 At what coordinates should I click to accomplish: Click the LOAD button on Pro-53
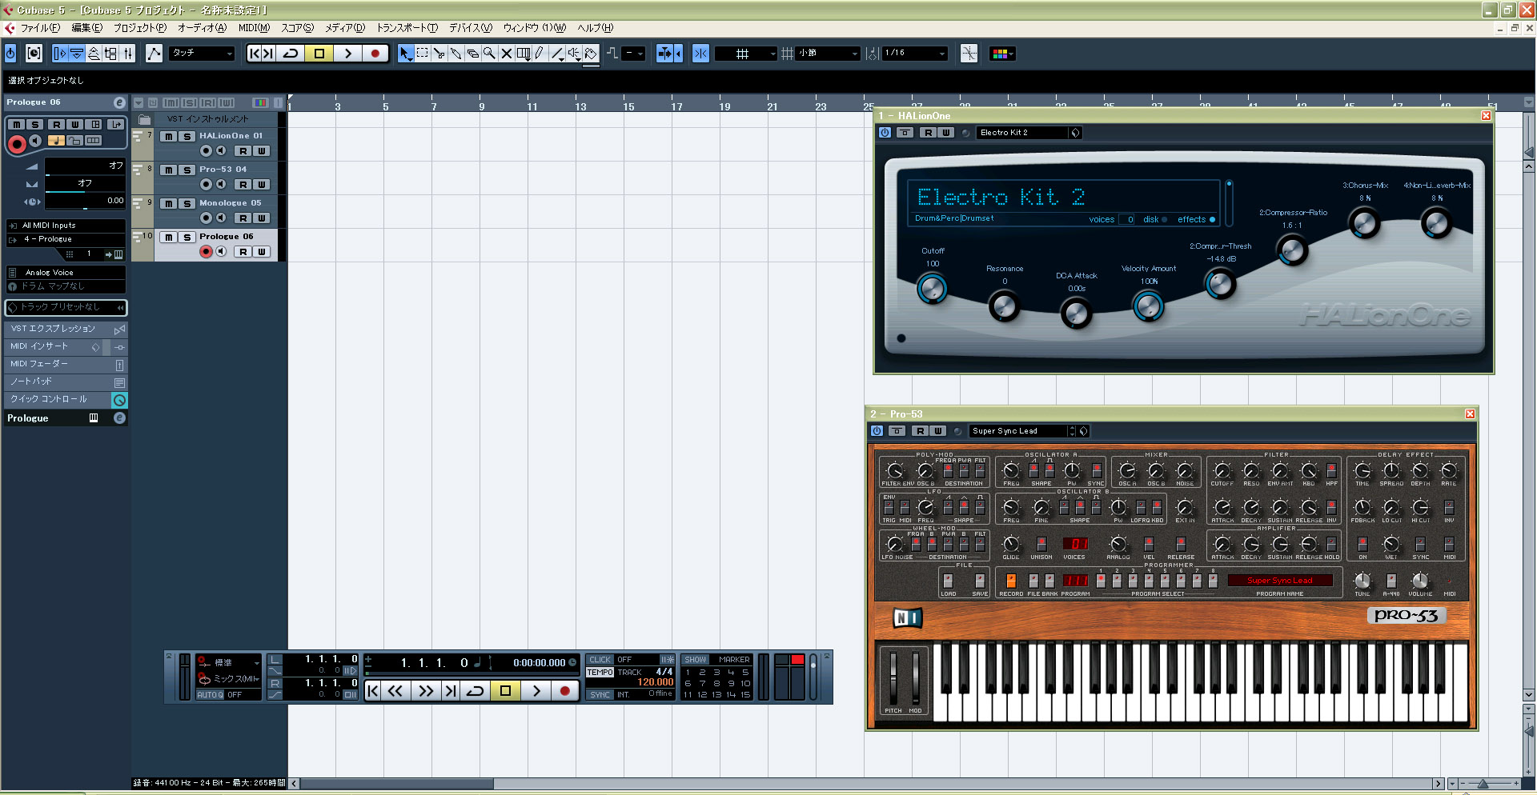(x=948, y=581)
